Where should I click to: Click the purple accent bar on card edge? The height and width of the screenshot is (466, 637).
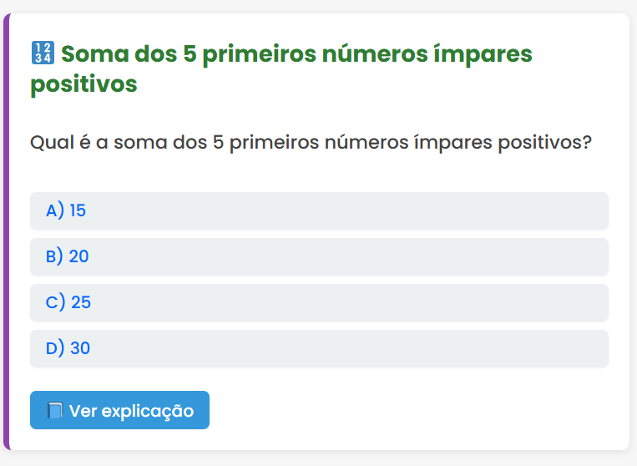point(6,234)
